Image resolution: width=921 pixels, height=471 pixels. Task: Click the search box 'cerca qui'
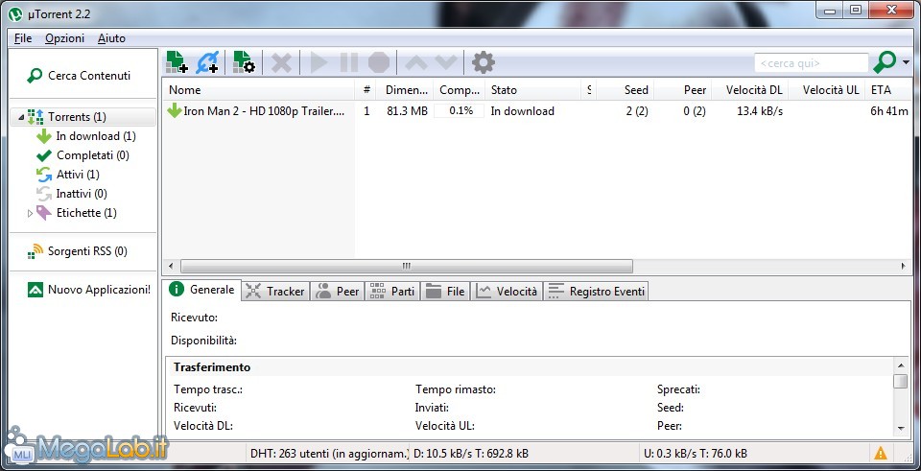pyautogui.click(x=812, y=63)
